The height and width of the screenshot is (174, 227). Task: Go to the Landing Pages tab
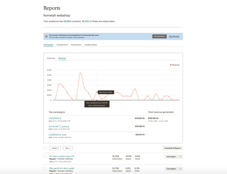90,45
